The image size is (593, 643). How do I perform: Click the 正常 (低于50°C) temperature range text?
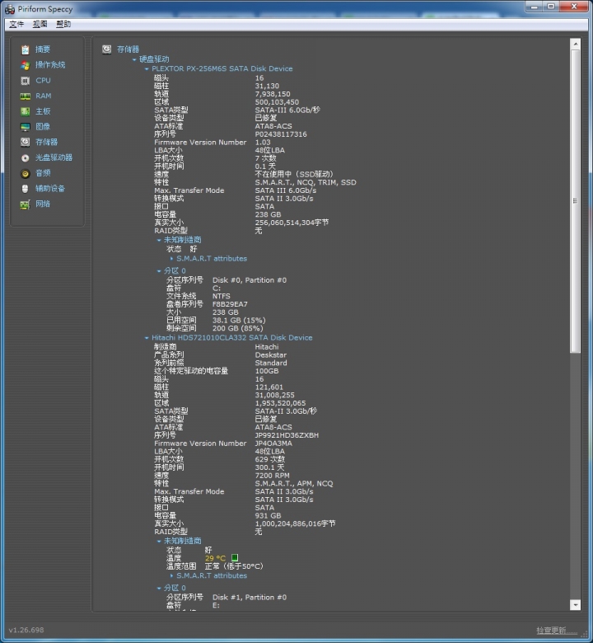tap(234, 566)
